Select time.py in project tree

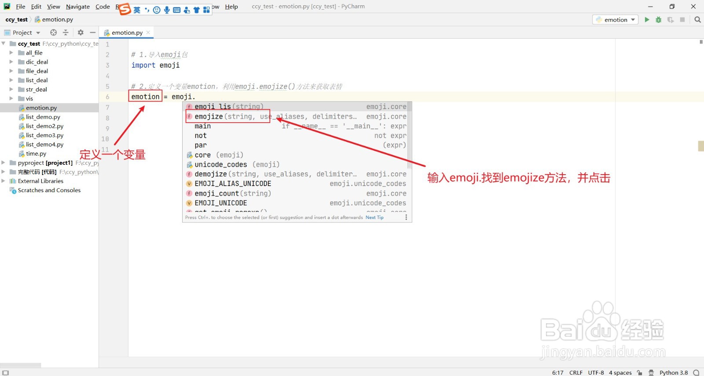(x=36, y=154)
